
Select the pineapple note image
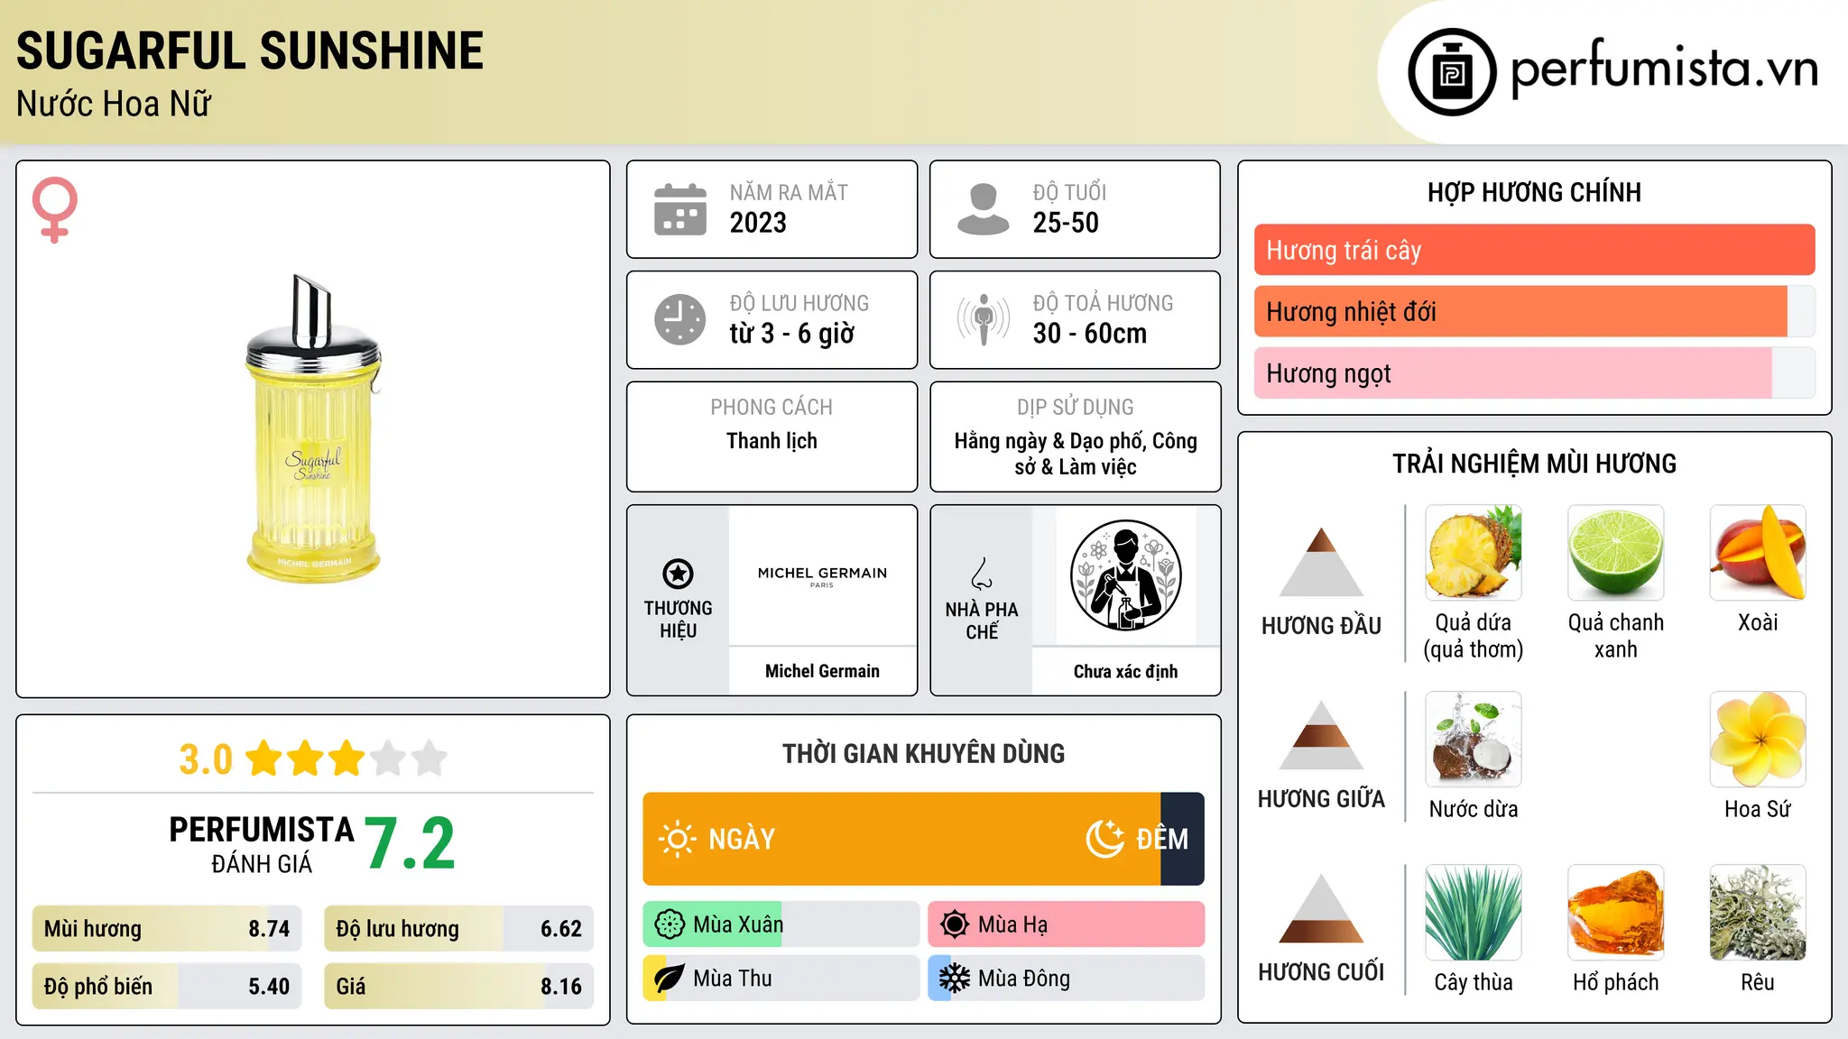point(1474,553)
